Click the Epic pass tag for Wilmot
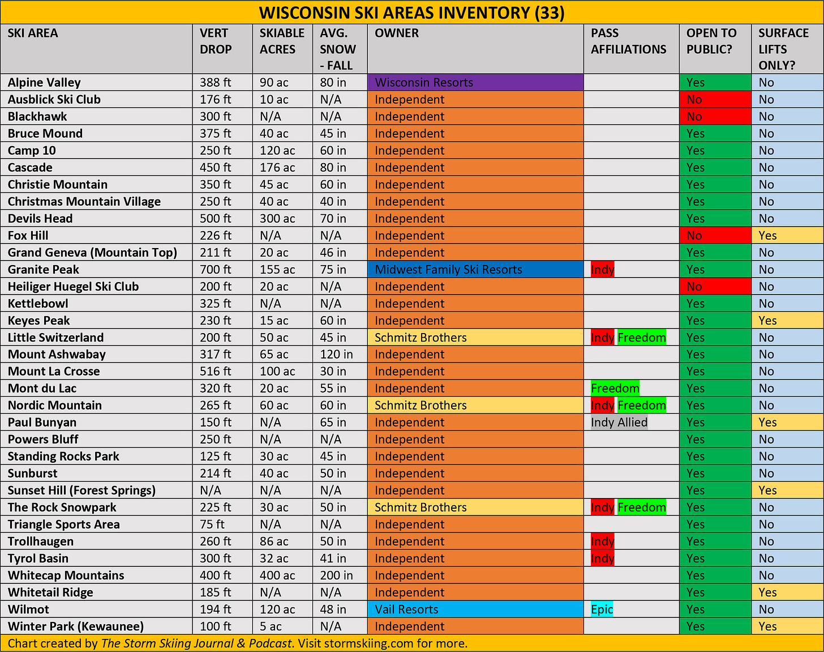Screen dimensions: 824x652 [602, 609]
